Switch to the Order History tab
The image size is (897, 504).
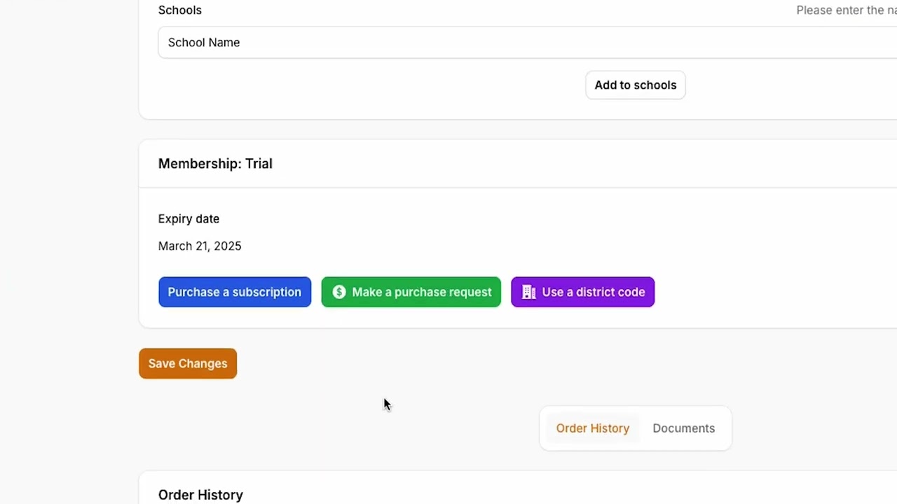[x=592, y=428]
